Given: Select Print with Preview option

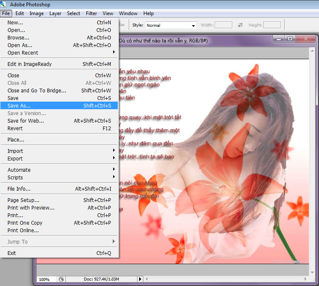Looking at the screenshot, I should [x=31, y=208].
